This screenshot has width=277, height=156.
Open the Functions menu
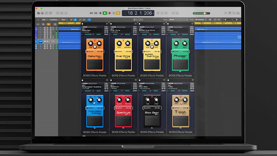[54, 19]
